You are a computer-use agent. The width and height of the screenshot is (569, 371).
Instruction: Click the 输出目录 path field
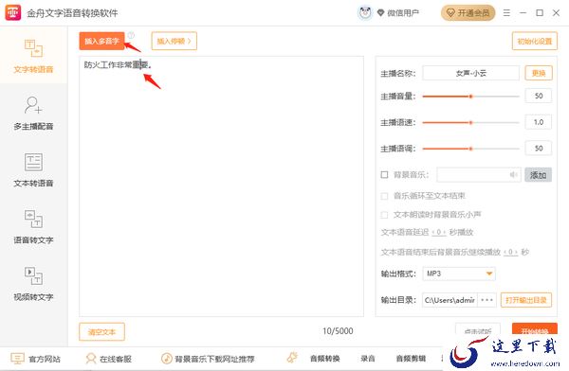click(x=450, y=300)
